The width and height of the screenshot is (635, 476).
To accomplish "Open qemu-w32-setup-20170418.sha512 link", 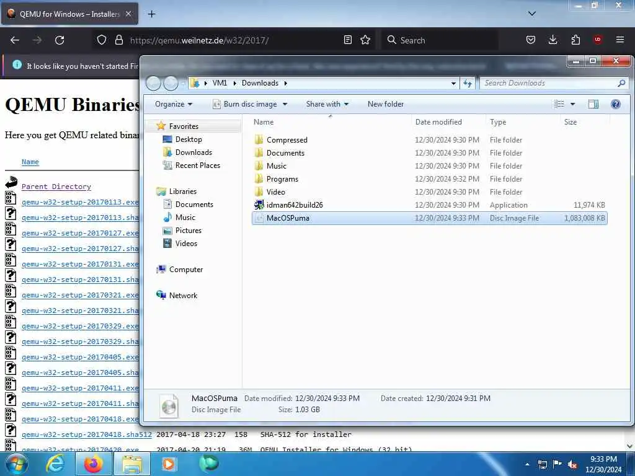I will pos(87,434).
